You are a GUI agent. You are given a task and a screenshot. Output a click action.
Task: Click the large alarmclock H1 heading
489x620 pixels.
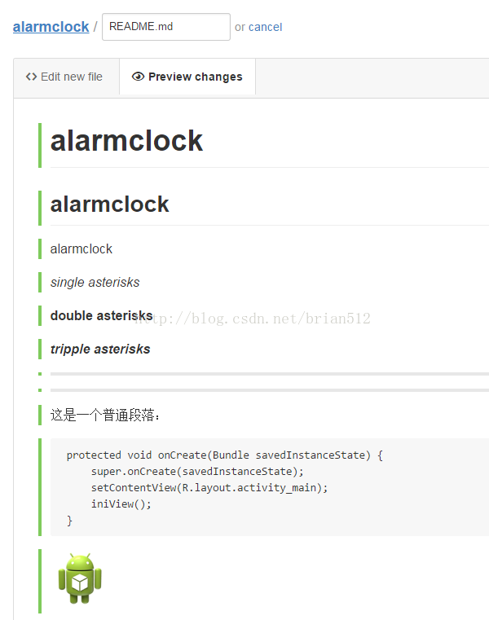tap(126, 141)
